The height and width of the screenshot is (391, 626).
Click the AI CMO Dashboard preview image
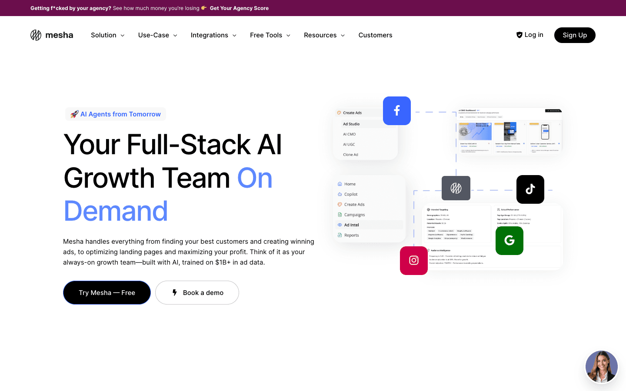509,131
